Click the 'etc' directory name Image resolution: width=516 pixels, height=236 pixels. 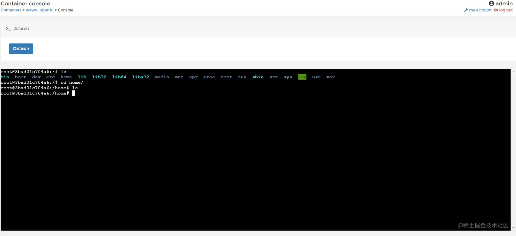[x=51, y=77]
